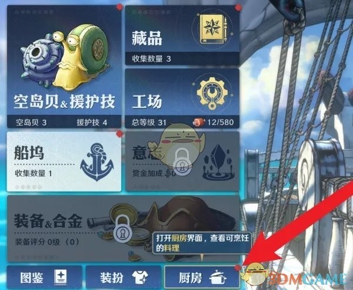This screenshot has width=353, height=290.
Task: Open the 装扮 outfit button
Action: coord(124,277)
